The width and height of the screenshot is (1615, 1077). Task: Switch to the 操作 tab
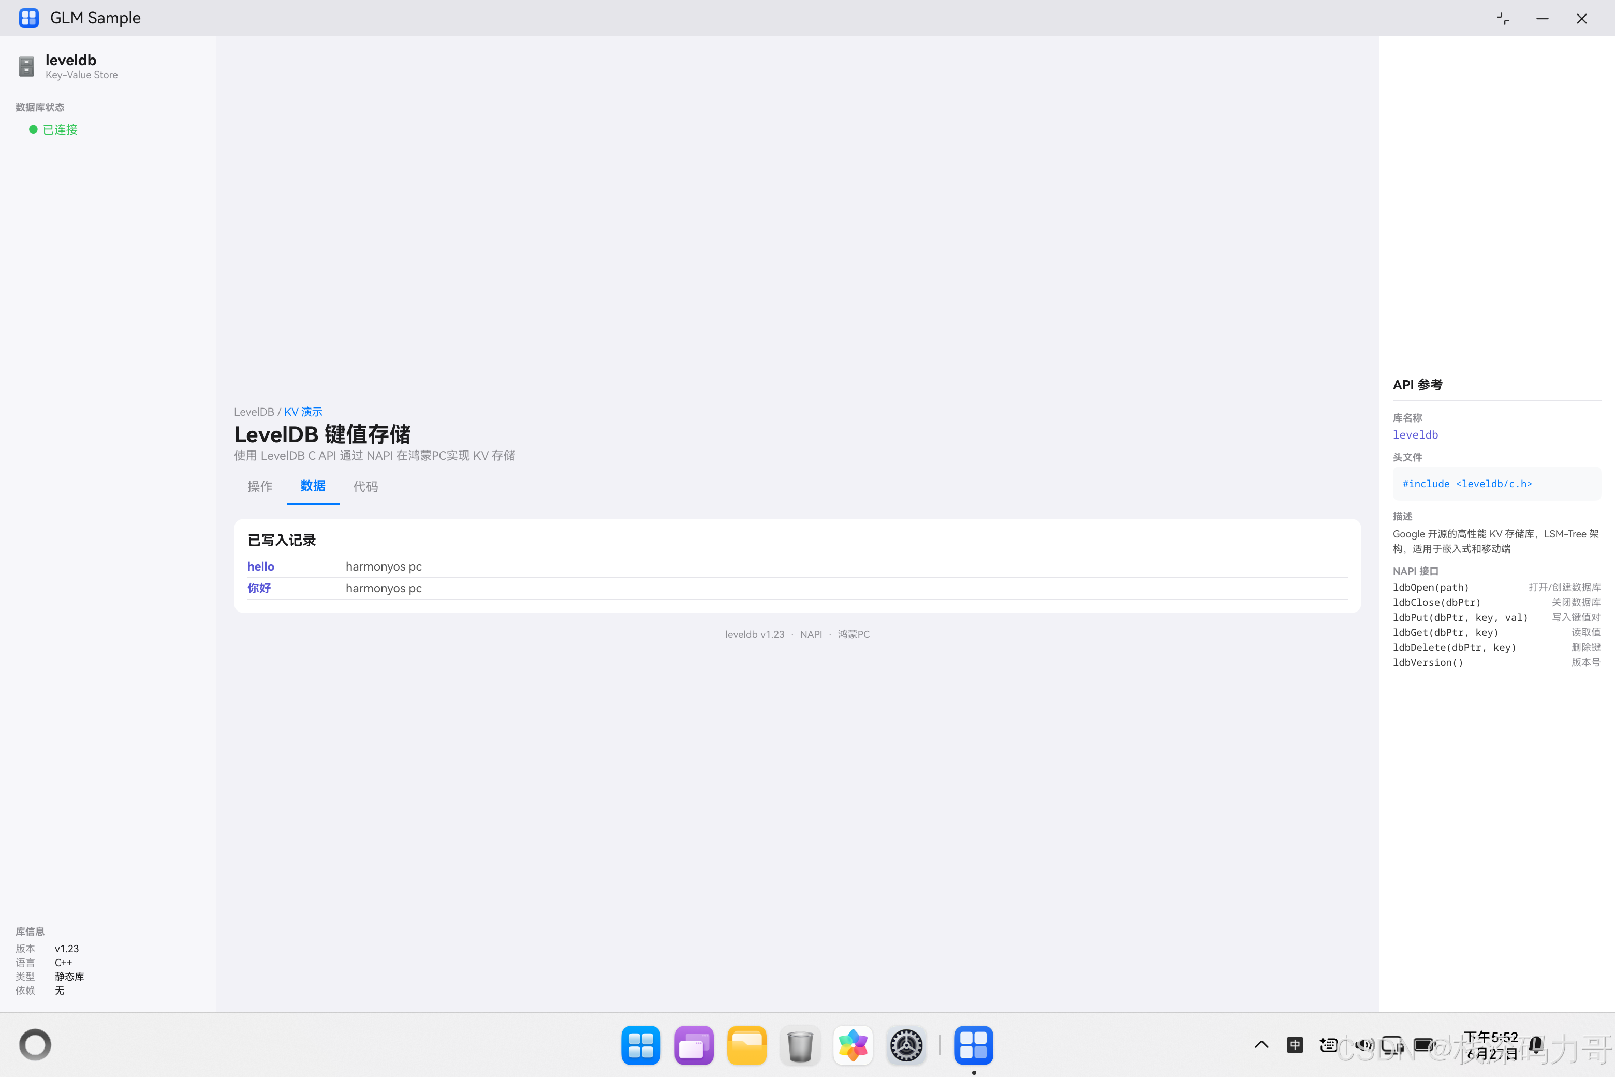(259, 486)
